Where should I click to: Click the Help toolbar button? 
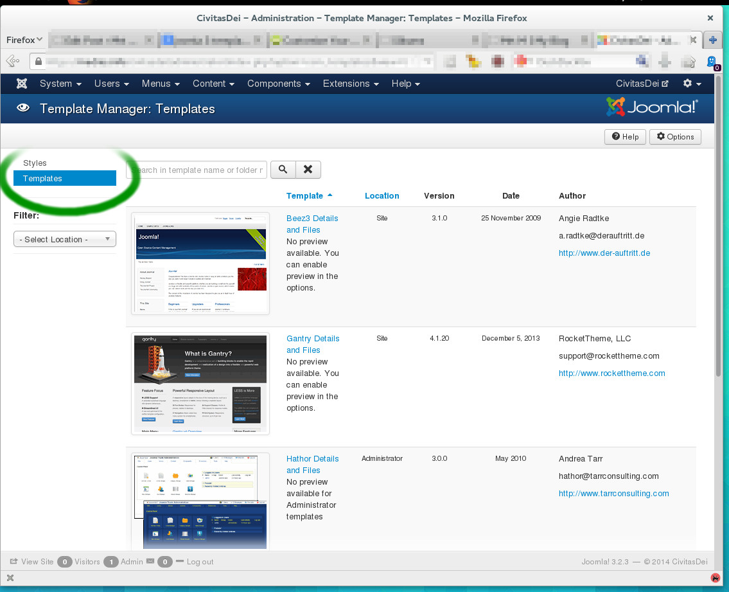pos(625,137)
